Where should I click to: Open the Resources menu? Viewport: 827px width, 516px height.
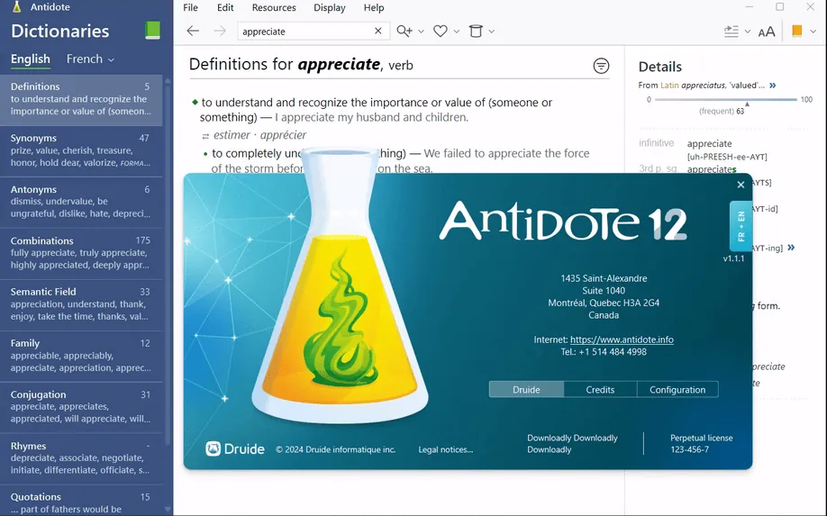[274, 8]
